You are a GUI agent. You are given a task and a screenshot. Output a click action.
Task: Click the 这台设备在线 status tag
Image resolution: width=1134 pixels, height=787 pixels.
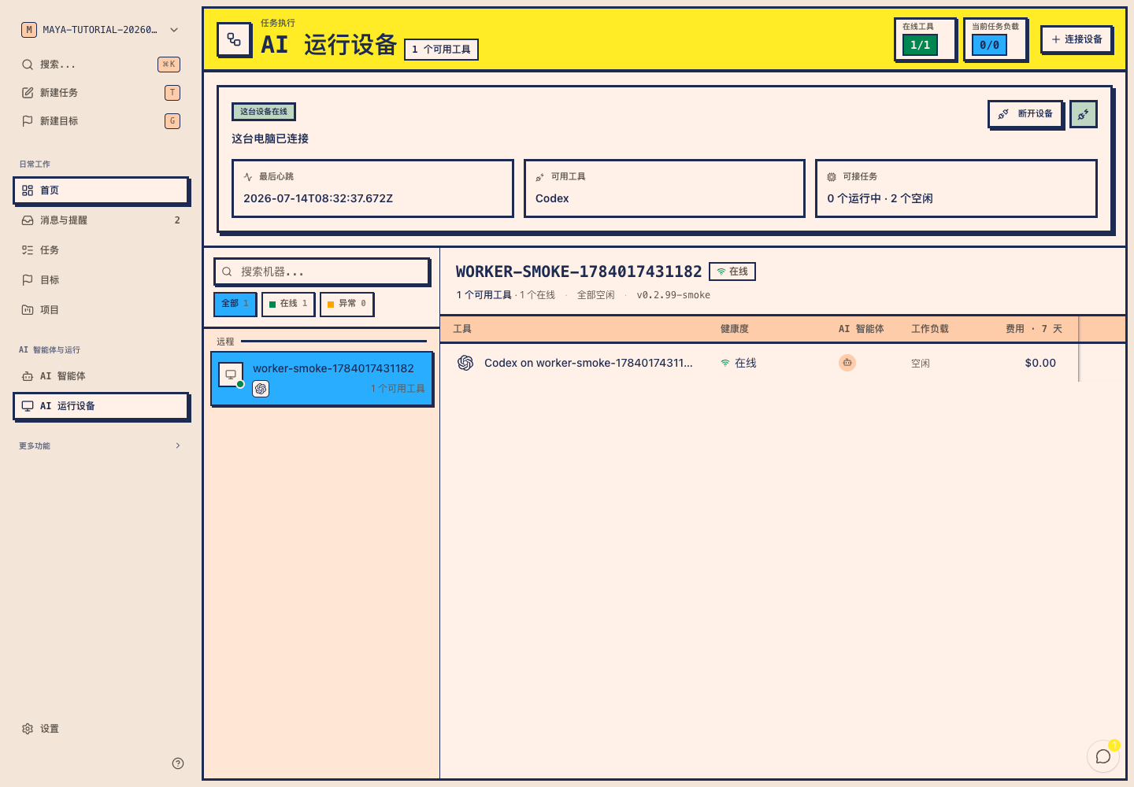(264, 112)
